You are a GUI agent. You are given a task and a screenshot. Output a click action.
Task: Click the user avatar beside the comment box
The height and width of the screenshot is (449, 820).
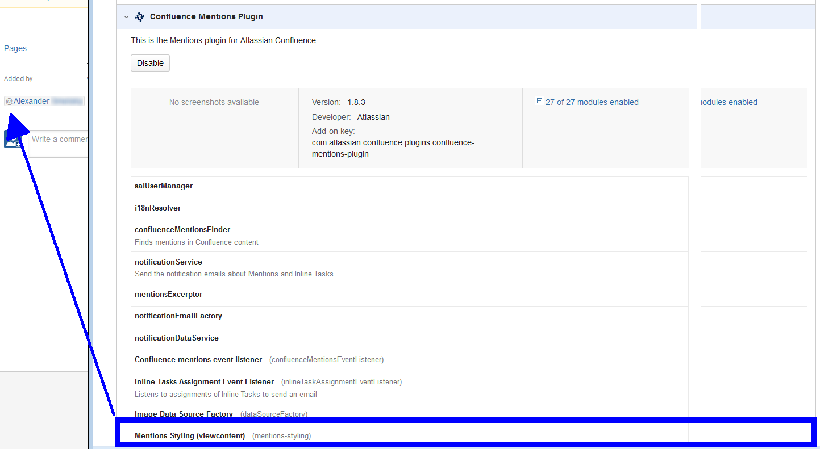(13, 139)
